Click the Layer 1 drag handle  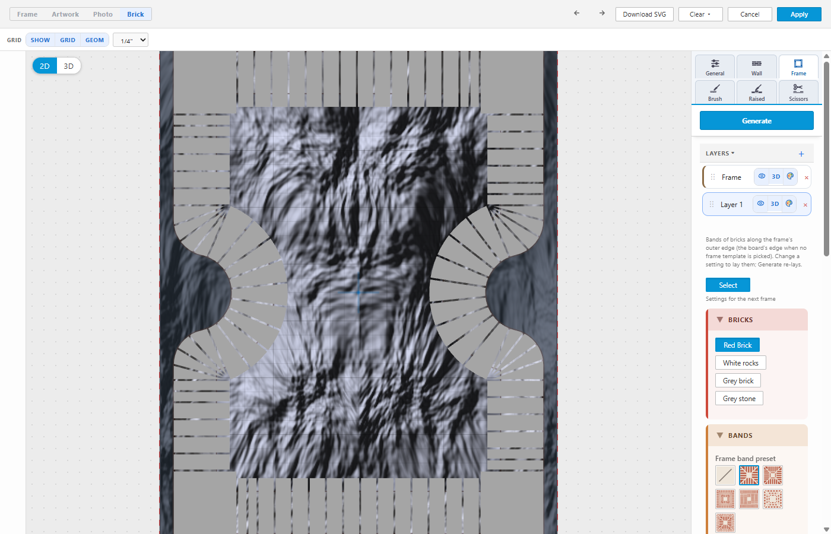click(712, 204)
